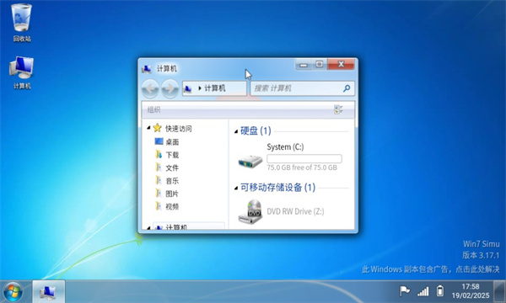Click the 视频 folder icon in sidebar
Viewport: 506px width, 303px height.
[x=159, y=206]
